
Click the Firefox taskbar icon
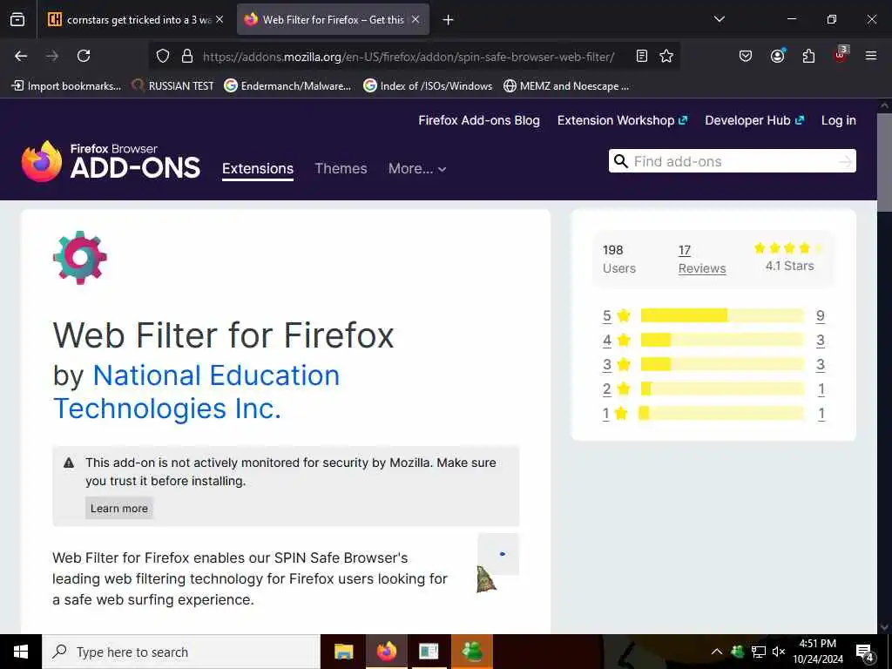pos(386,652)
